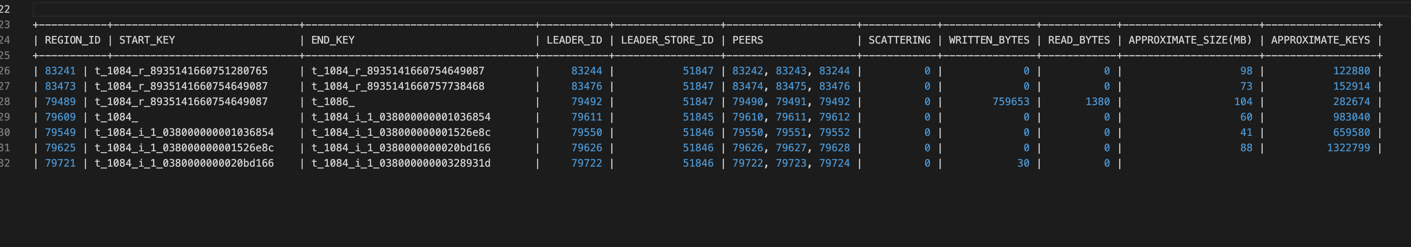The image size is (1411, 247).
Task: Click the SCATTERING column header
Action: click(899, 40)
